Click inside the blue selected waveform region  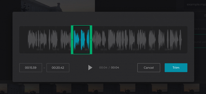point(81,40)
